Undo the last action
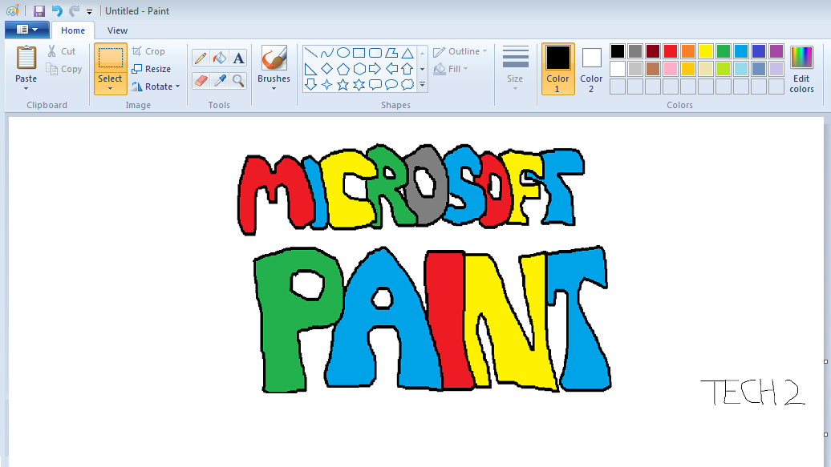 click(x=57, y=11)
